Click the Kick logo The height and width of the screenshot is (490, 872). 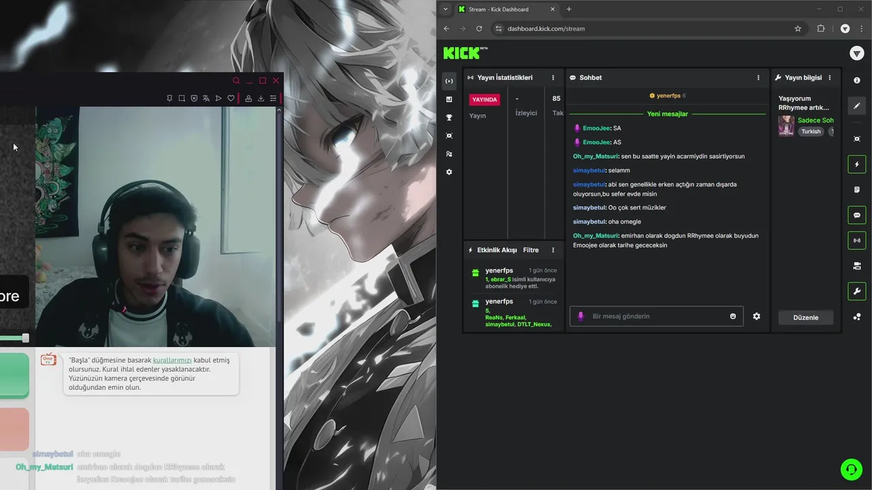click(x=465, y=52)
